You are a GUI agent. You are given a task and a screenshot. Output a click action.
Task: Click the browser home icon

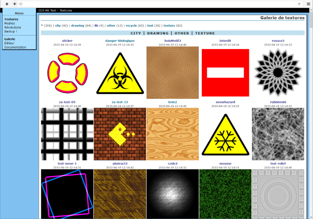click(7, 4)
